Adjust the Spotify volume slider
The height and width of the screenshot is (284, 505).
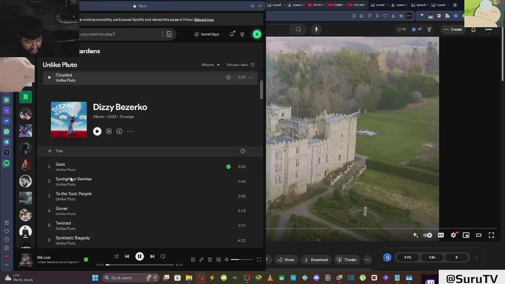tap(242, 260)
